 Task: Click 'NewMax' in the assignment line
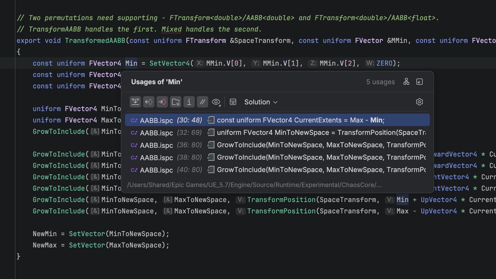pos(45,245)
